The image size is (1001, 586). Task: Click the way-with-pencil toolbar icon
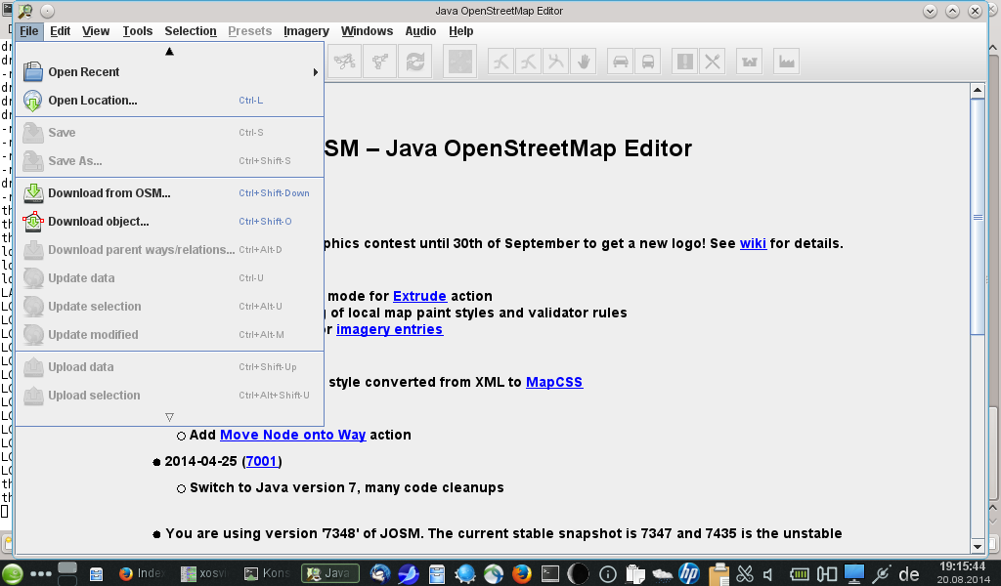(x=345, y=62)
